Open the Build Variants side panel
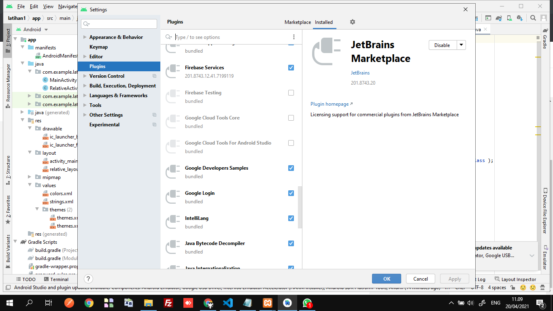 8,252
